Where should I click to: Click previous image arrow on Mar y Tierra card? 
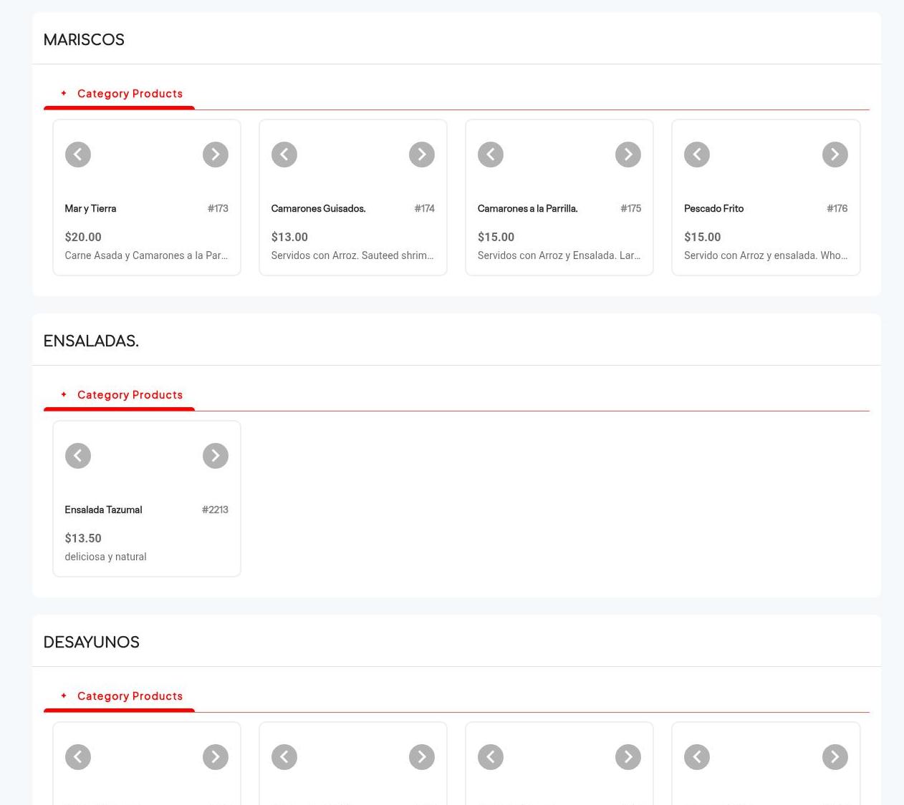[x=78, y=155]
